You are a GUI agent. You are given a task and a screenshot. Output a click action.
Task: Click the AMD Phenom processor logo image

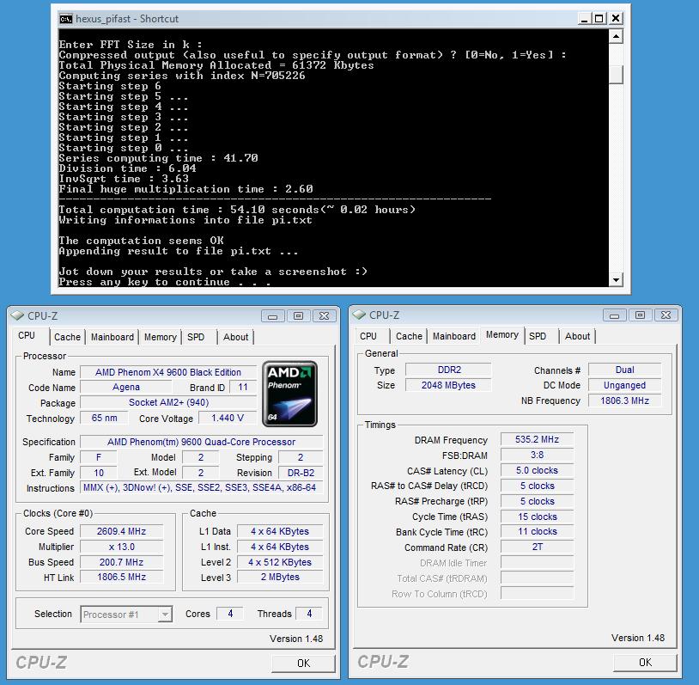pyautogui.click(x=289, y=394)
